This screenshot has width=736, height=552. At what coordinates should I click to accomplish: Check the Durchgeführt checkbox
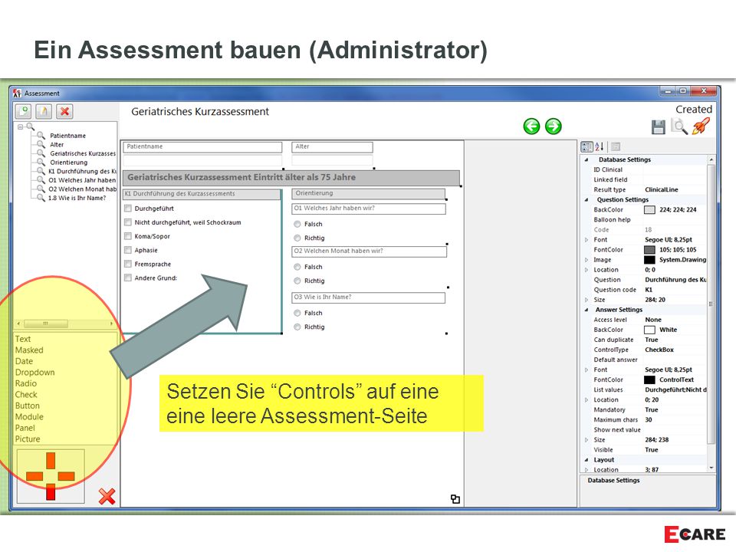pos(128,209)
